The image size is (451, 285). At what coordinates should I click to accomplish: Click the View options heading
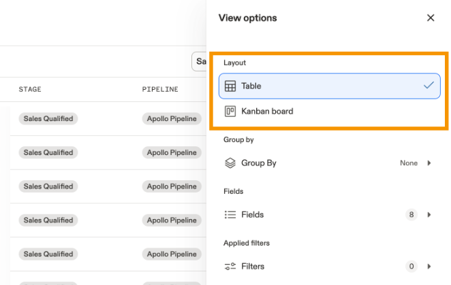click(248, 18)
